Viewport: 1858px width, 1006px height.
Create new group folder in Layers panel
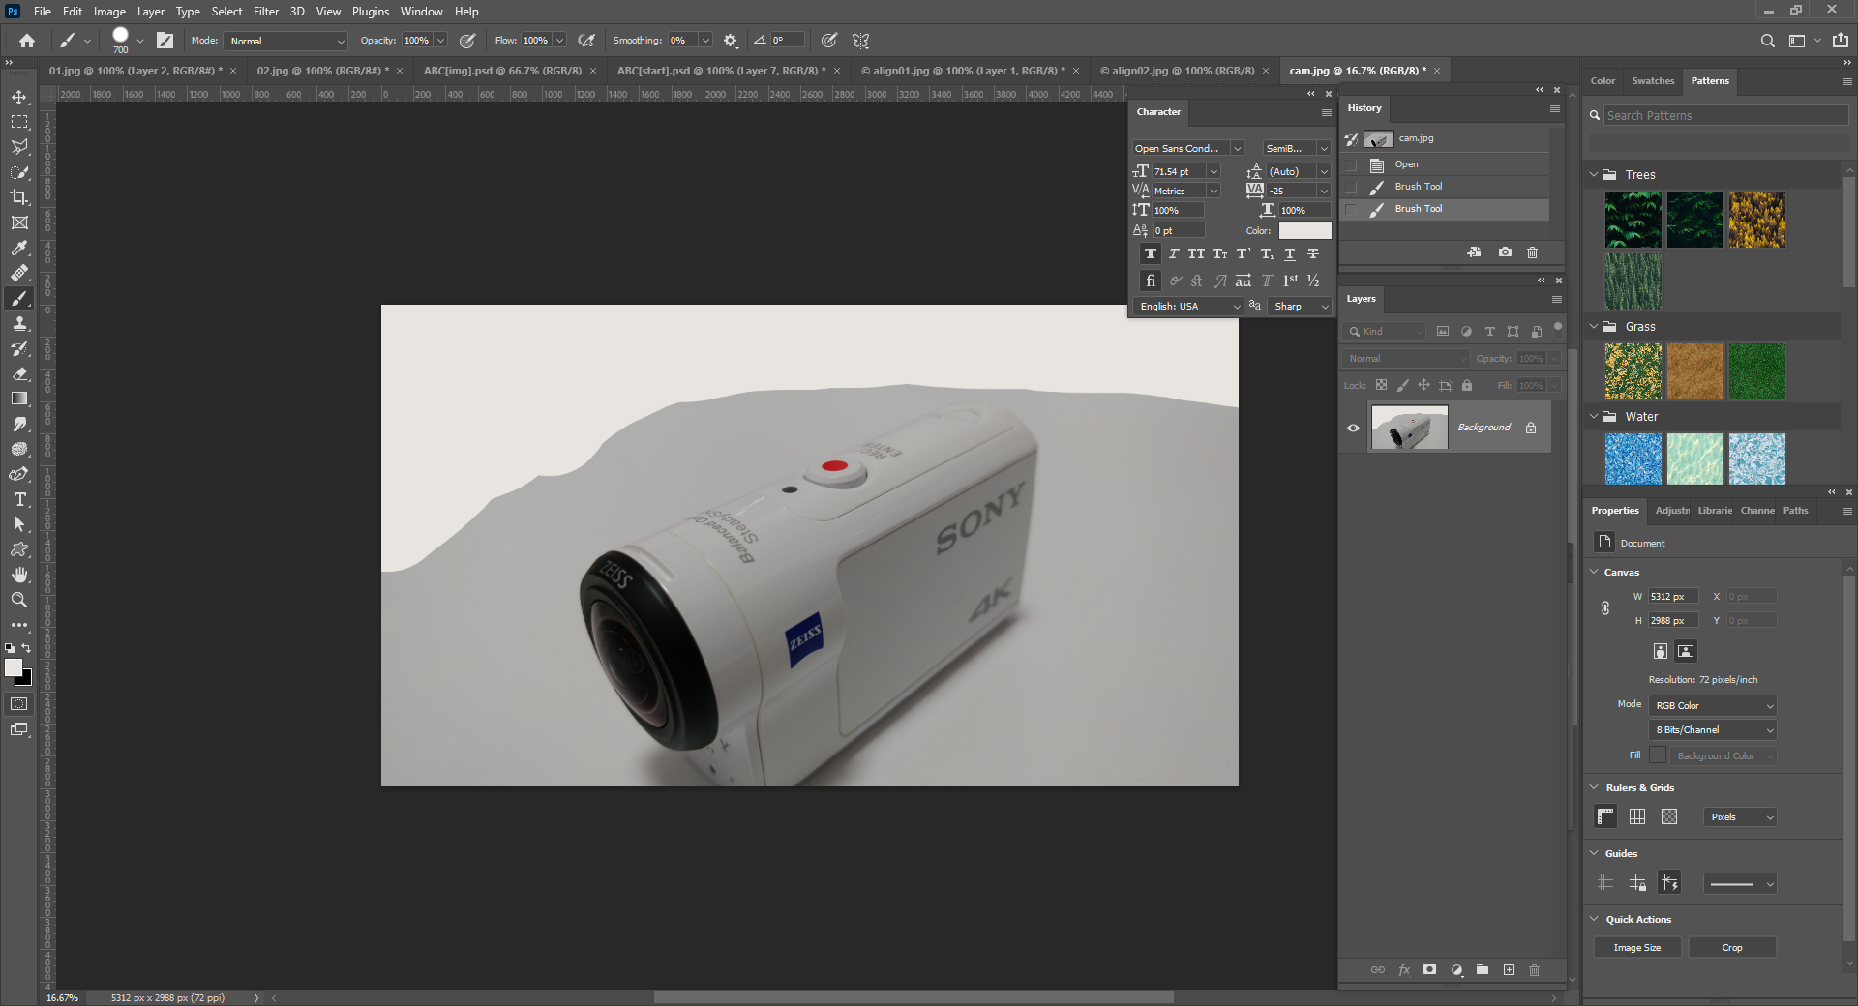[1483, 970]
